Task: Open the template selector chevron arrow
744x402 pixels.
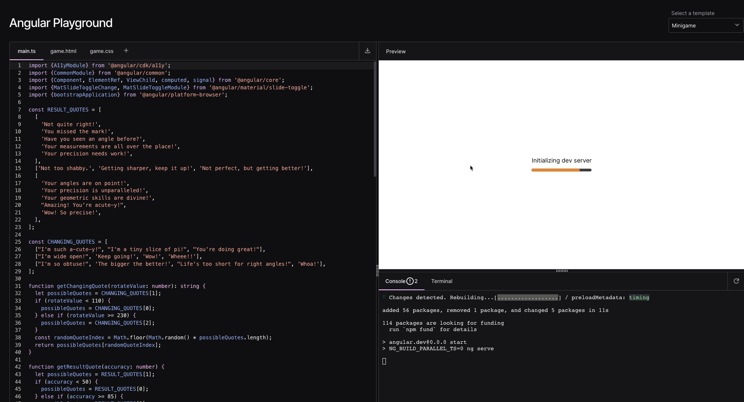Action: (x=737, y=25)
